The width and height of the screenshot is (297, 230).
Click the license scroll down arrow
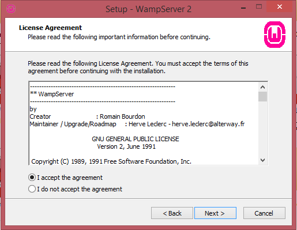coord(262,160)
